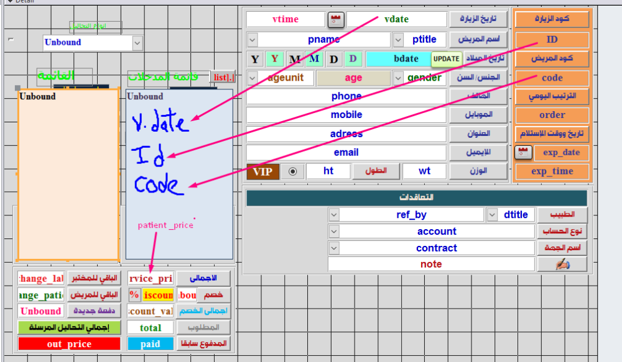The height and width of the screenshot is (362, 622).
Task: Click the brown VIP button
Action: (x=263, y=171)
